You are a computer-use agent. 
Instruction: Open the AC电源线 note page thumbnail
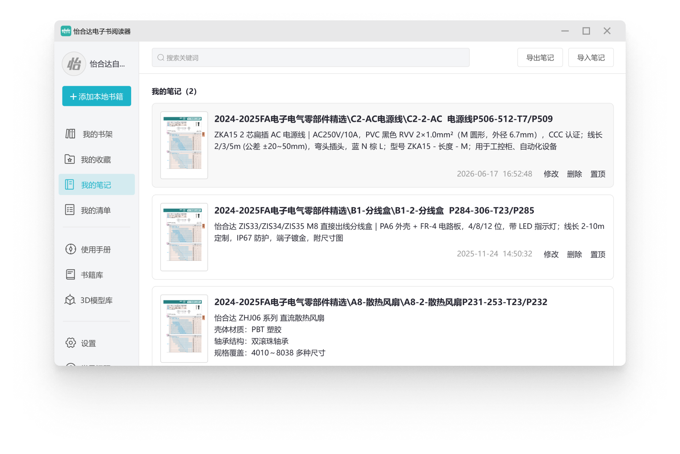point(184,145)
